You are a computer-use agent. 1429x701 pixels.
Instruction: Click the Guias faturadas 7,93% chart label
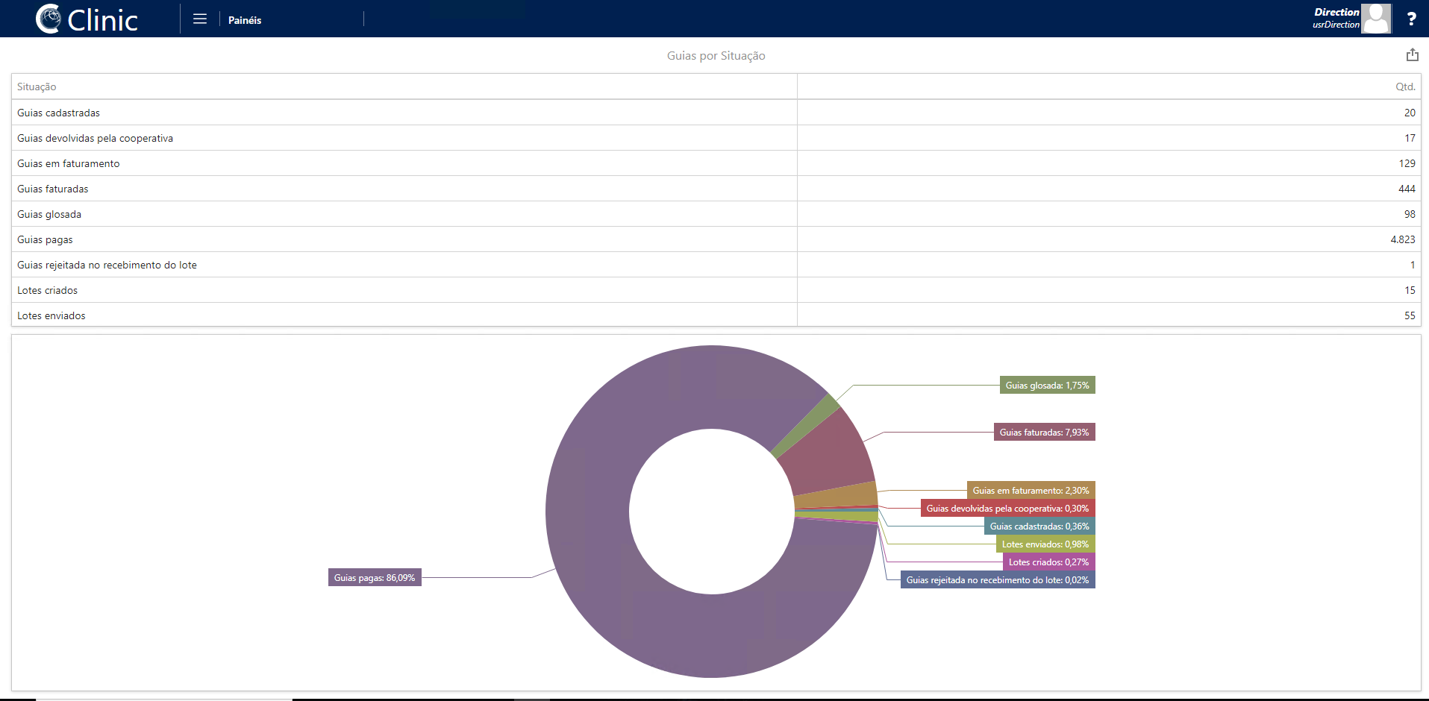(1044, 432)
